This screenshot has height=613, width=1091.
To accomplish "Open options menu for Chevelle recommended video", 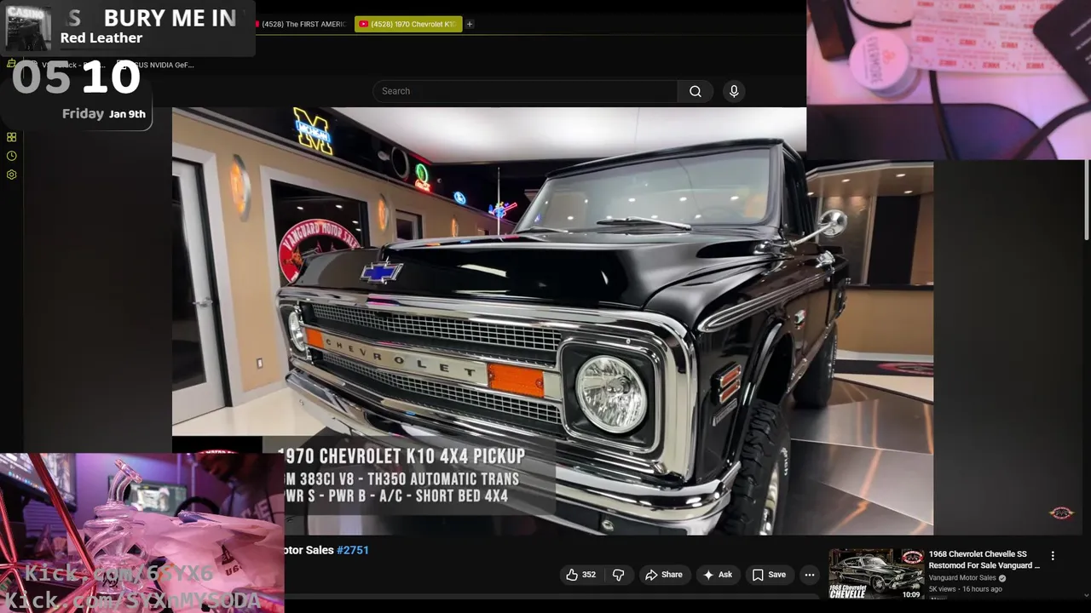I will pos(1053,555).
